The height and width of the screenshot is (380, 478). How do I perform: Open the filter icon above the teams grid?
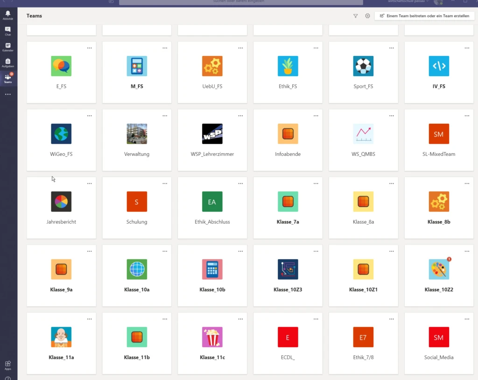355,15
